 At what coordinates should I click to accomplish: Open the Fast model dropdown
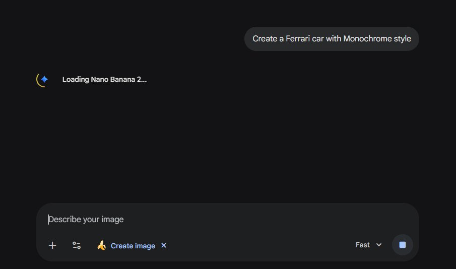pos(368,245)
